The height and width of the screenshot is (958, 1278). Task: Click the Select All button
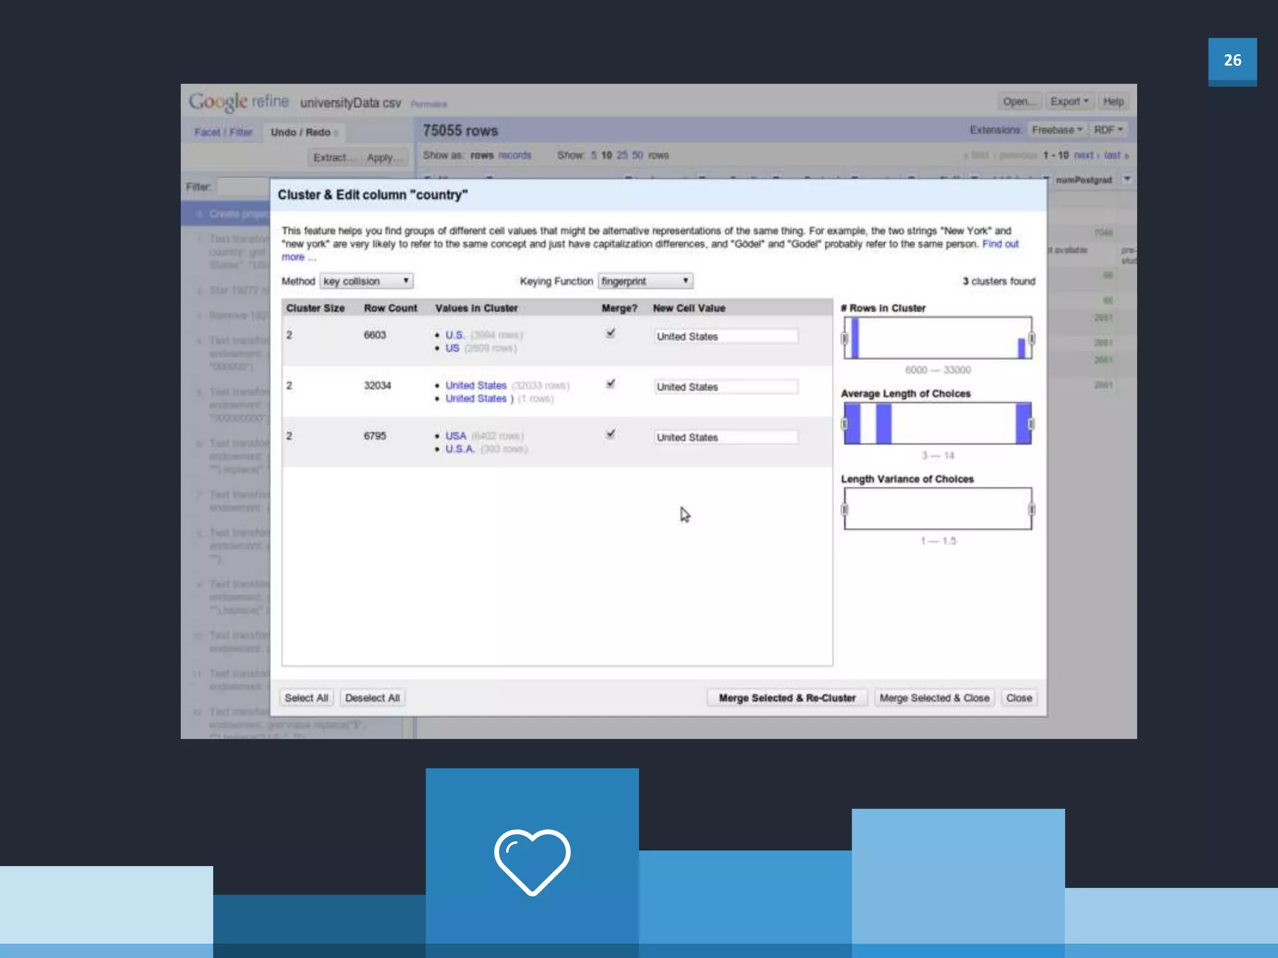click(306, 698)
